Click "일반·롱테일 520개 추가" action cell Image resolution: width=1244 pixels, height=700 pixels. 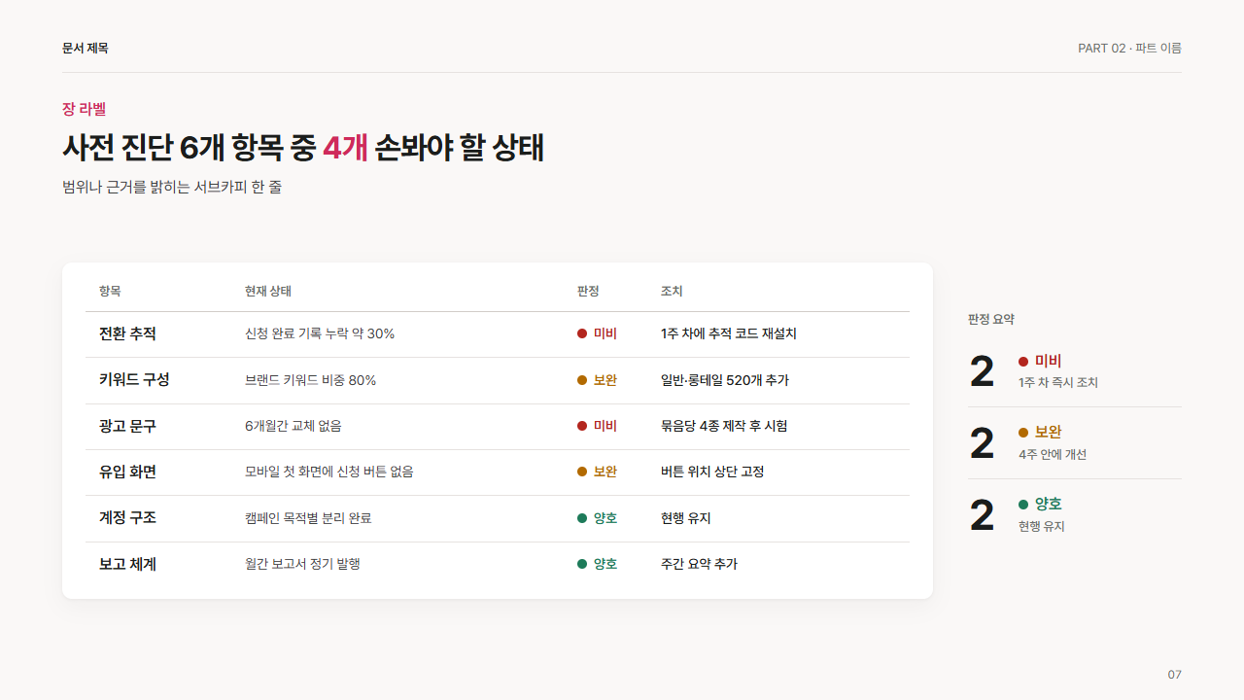(725, 380)
